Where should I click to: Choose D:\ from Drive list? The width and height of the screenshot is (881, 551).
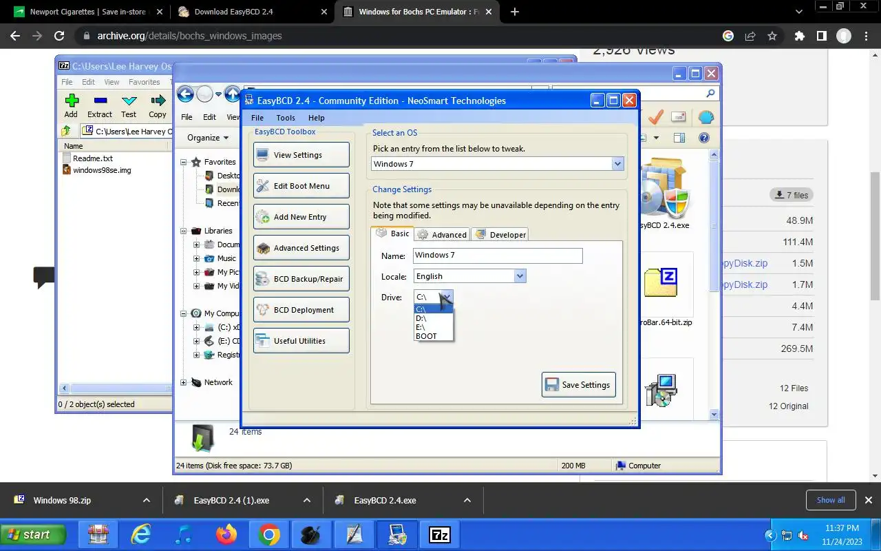pos(434,318)
